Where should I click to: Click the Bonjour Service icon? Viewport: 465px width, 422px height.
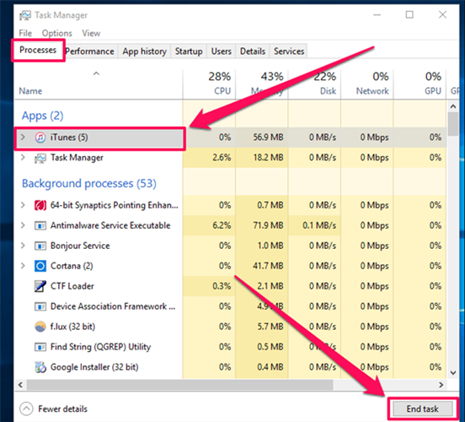click(40, 246)
